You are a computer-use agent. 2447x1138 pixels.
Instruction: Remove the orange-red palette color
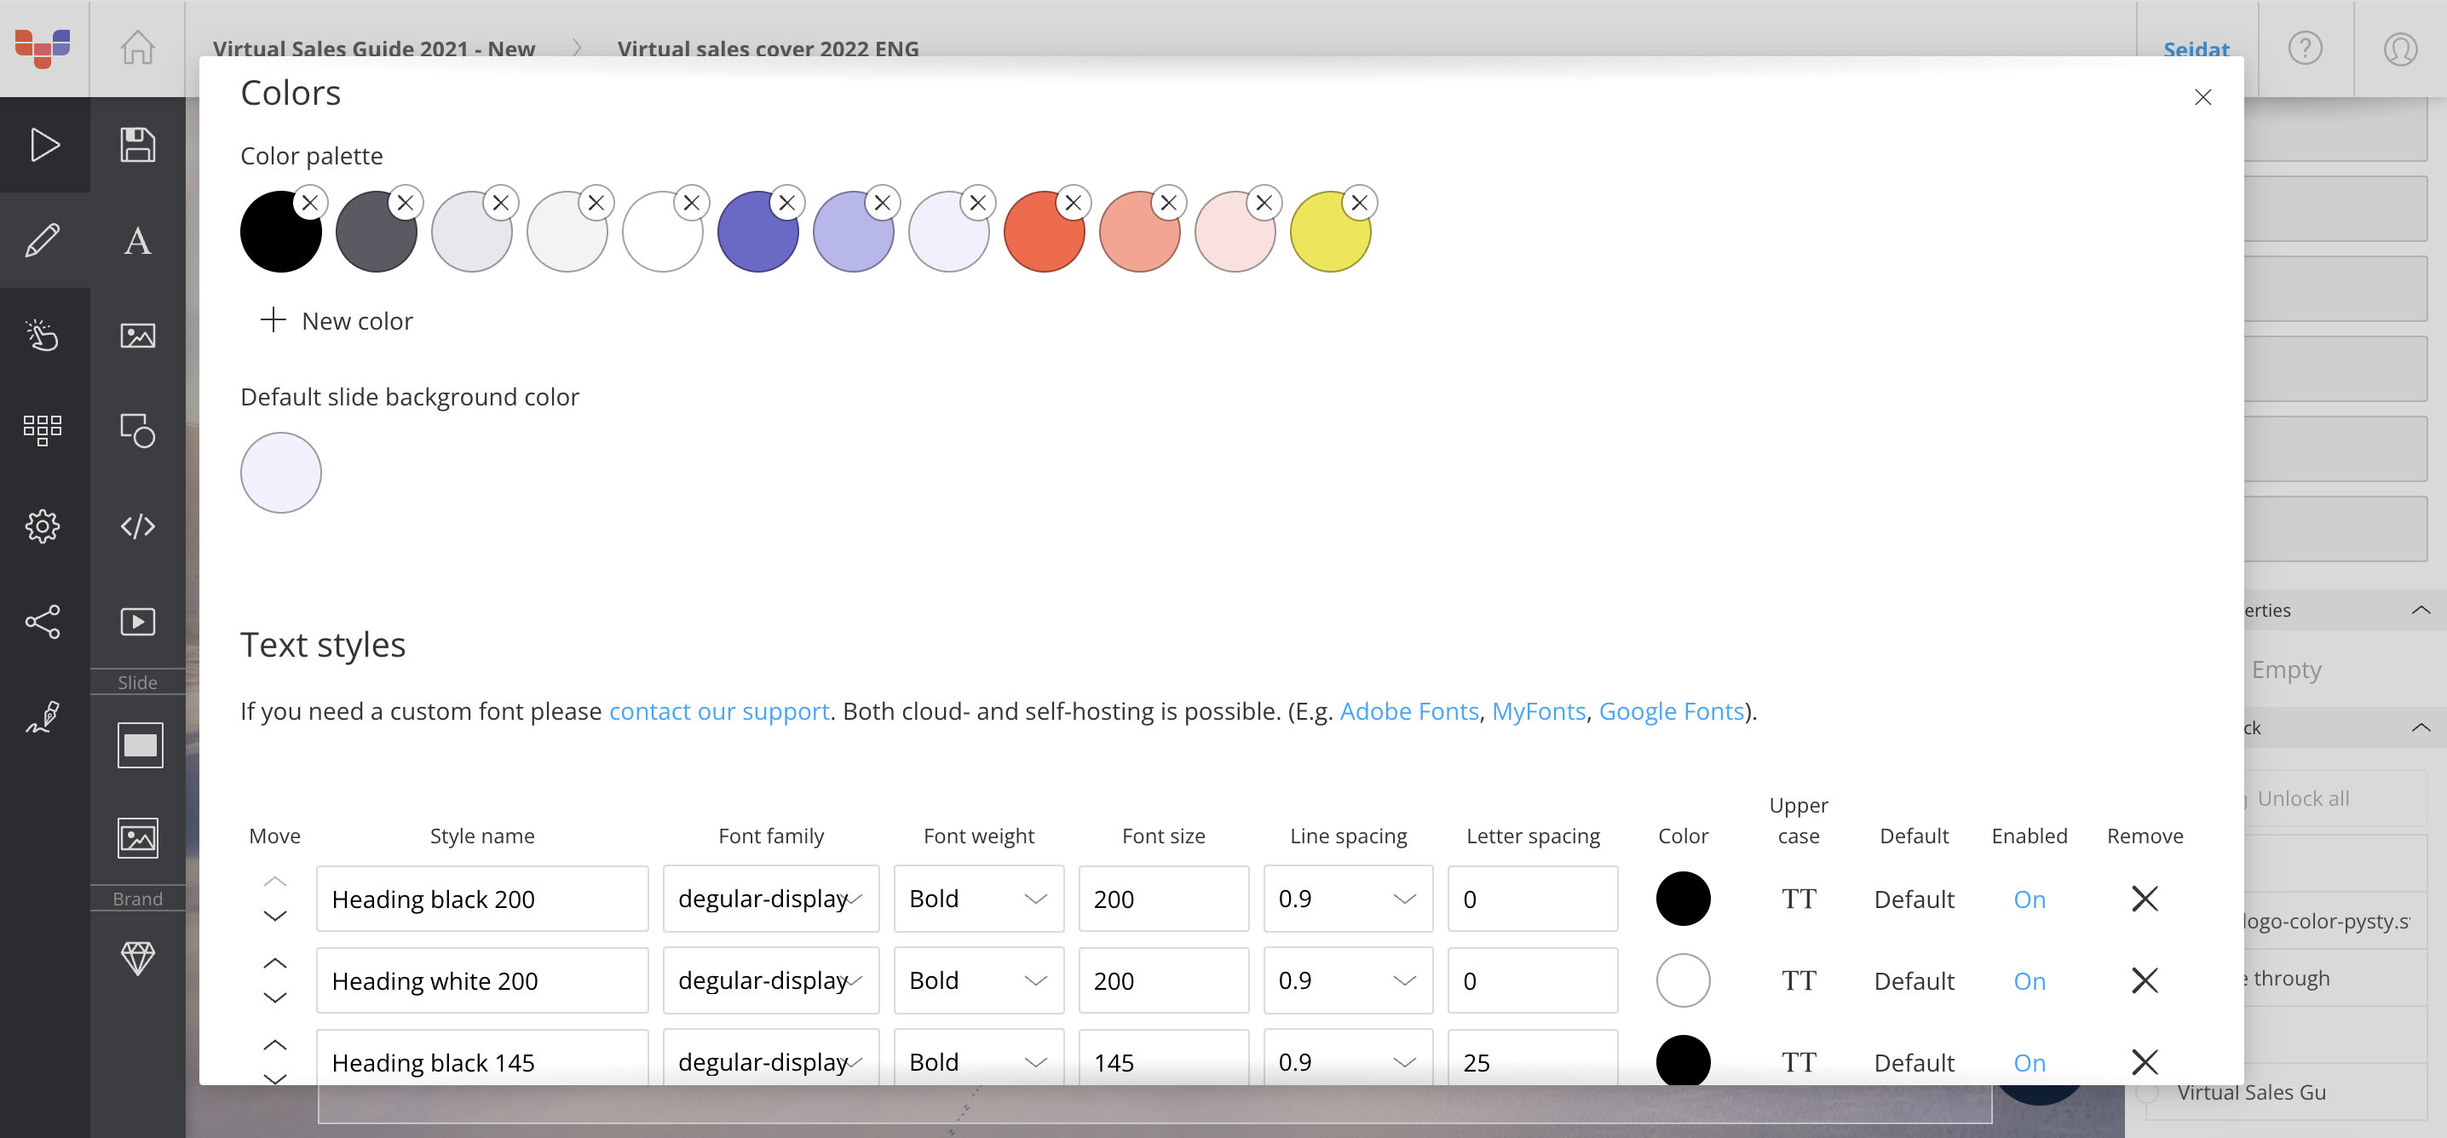point(1074,203)
